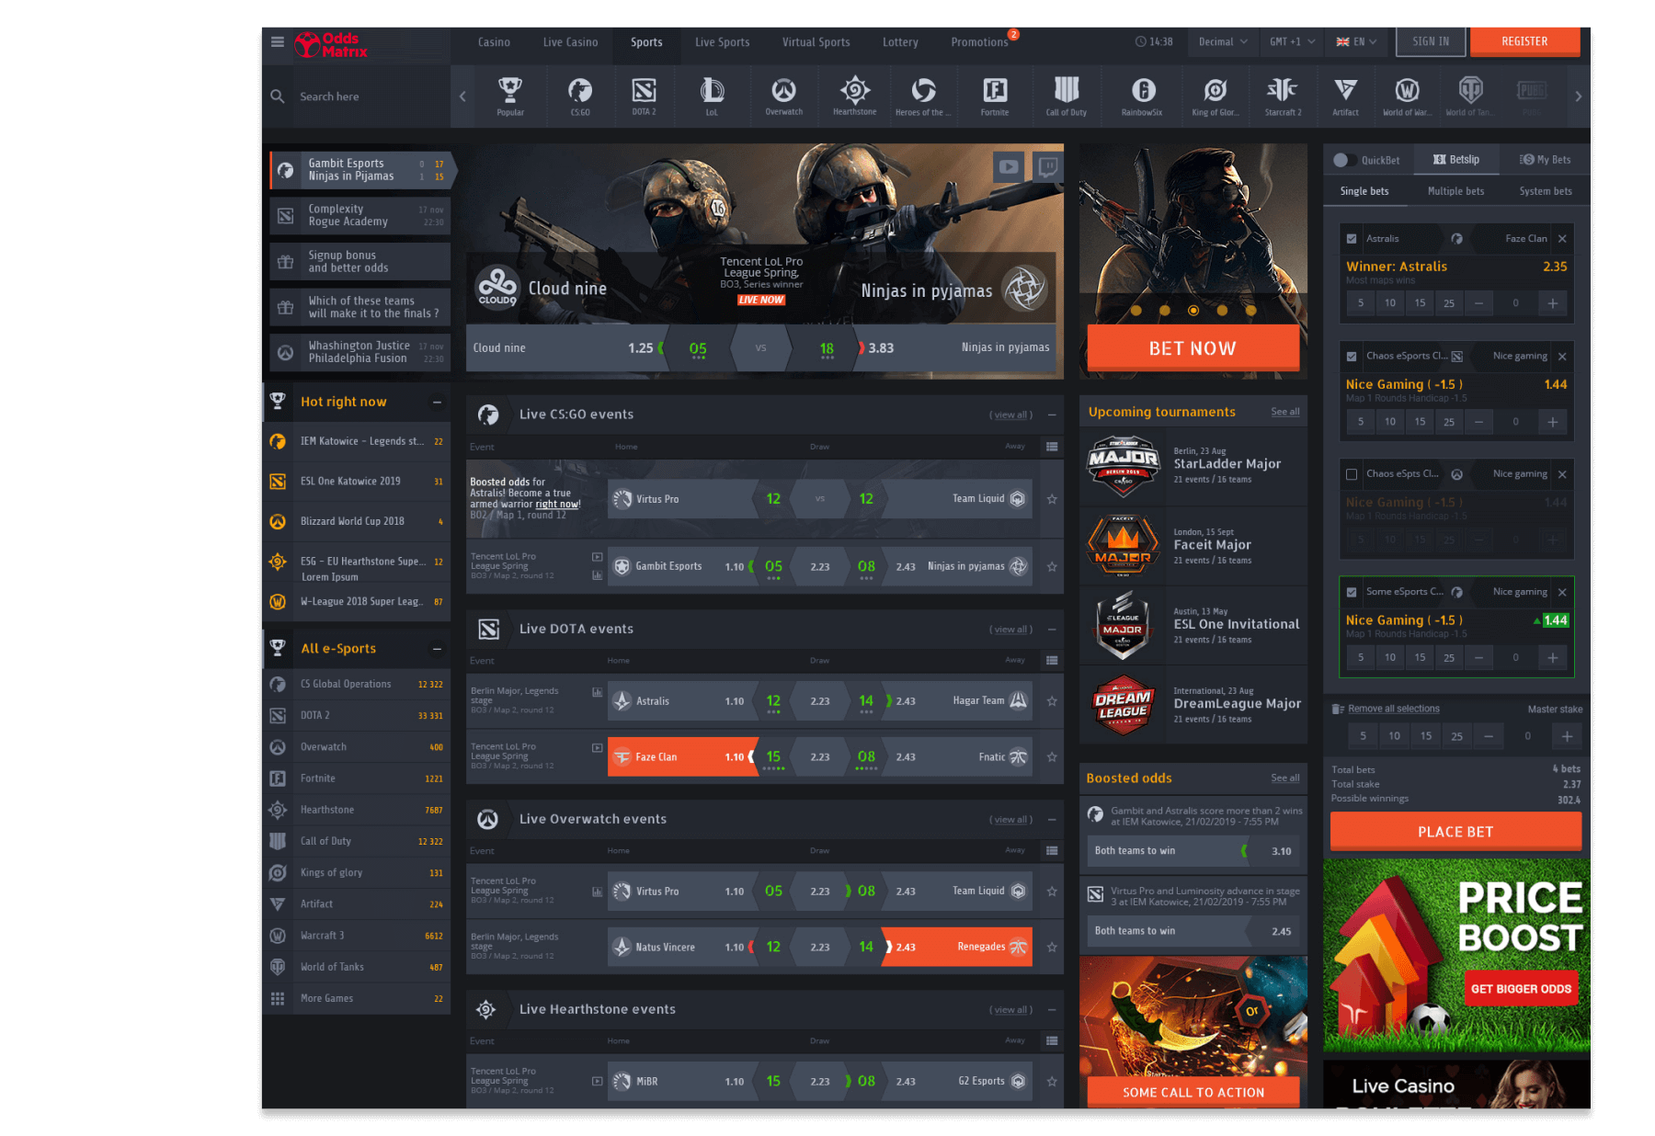Open the CS:GO events list layout icon
The width and height of the screenshot is (1655, 1136).
[1052, 447]
